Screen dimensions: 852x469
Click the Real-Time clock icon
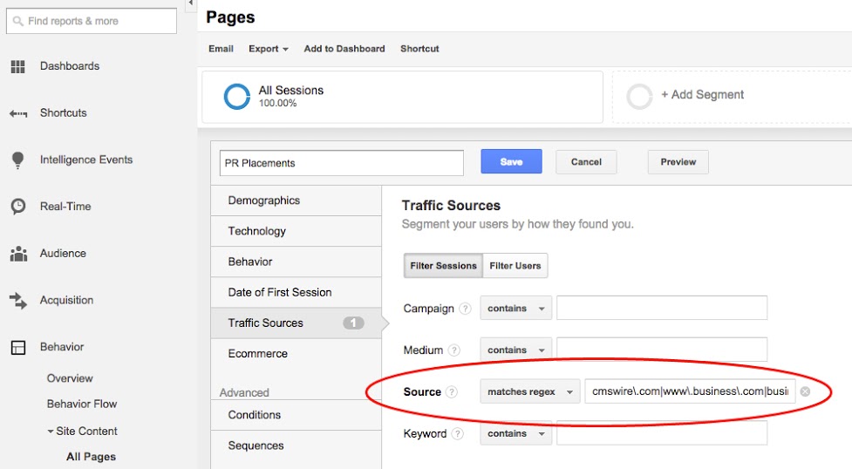click(x=17, y=207)
